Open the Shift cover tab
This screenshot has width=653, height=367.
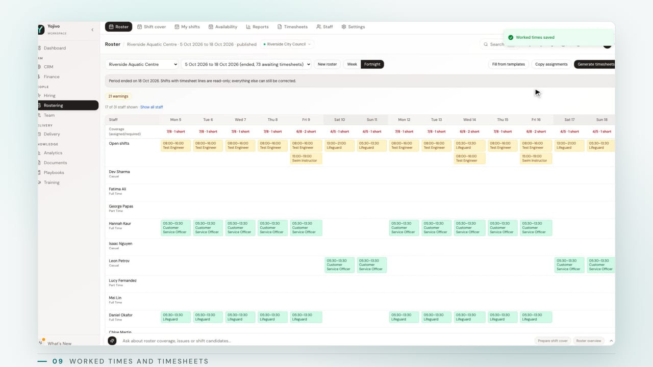point(152,27)
